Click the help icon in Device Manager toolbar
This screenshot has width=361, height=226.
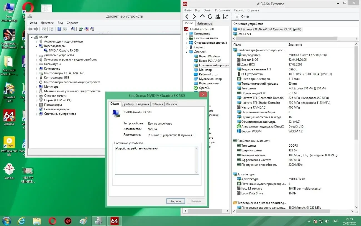59,29
